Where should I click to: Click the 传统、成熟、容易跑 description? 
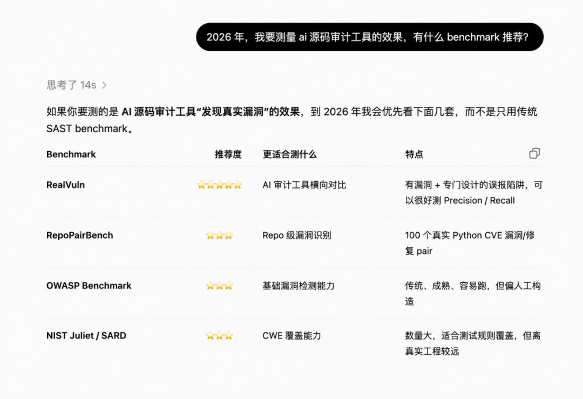[473, 293]
